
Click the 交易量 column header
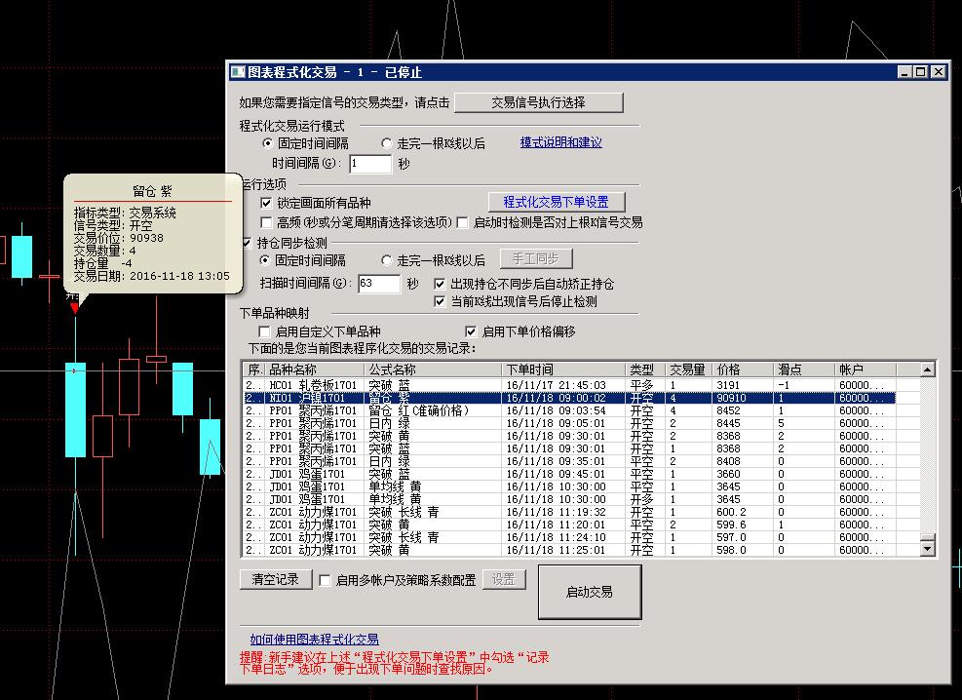688,369
